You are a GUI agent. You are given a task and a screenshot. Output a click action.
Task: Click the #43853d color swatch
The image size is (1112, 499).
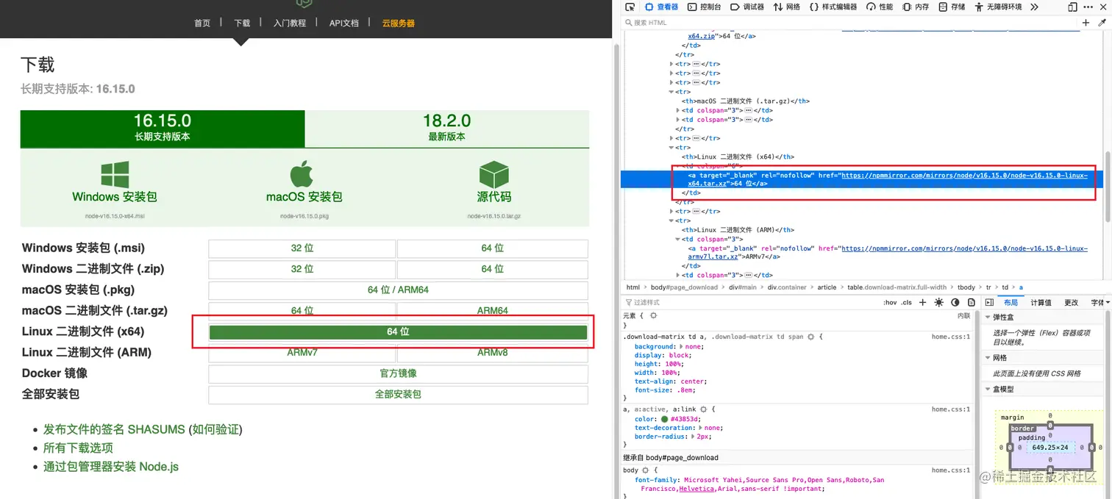tap(664, 419)
